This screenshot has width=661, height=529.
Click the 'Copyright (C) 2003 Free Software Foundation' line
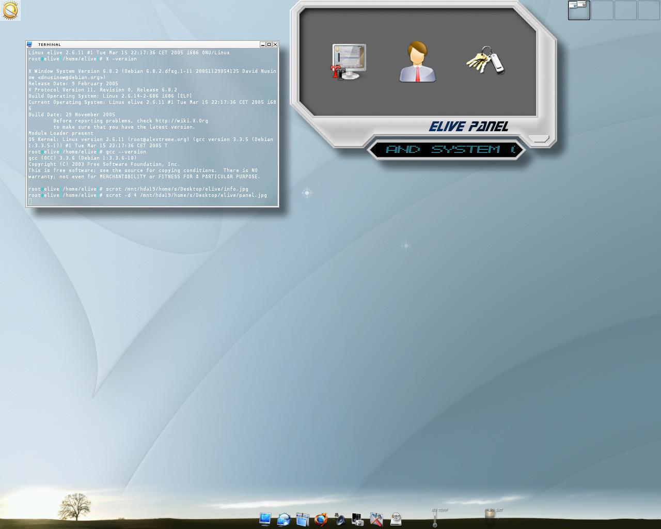tap(104, 164)
